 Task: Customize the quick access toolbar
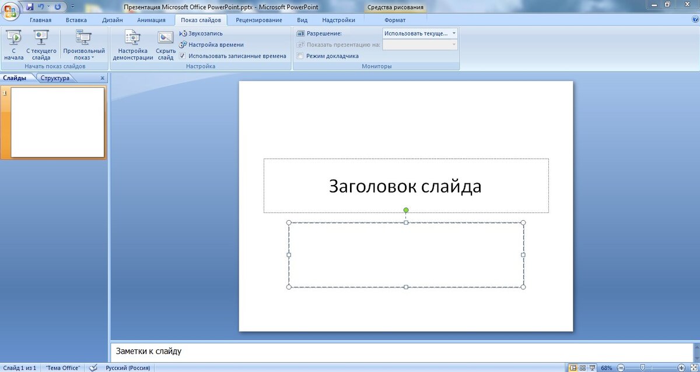pyautogui.click(x=72, y=6)
